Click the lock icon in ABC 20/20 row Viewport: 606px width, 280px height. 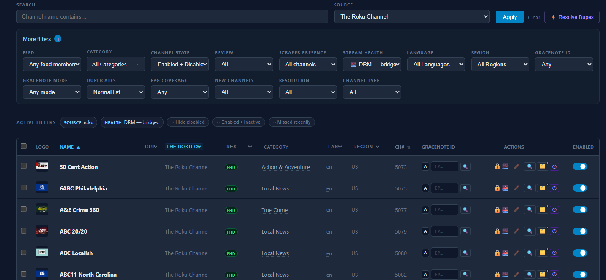coord(497,231)
